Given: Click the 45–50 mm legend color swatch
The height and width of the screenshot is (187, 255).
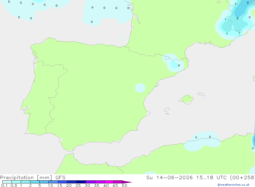Looking at the screenshot, I should [x=118, y=182].
